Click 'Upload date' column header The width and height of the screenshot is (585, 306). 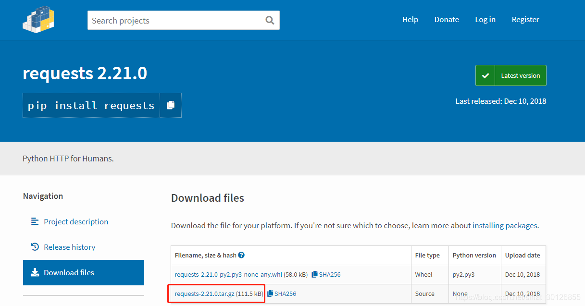pos(523,255)
